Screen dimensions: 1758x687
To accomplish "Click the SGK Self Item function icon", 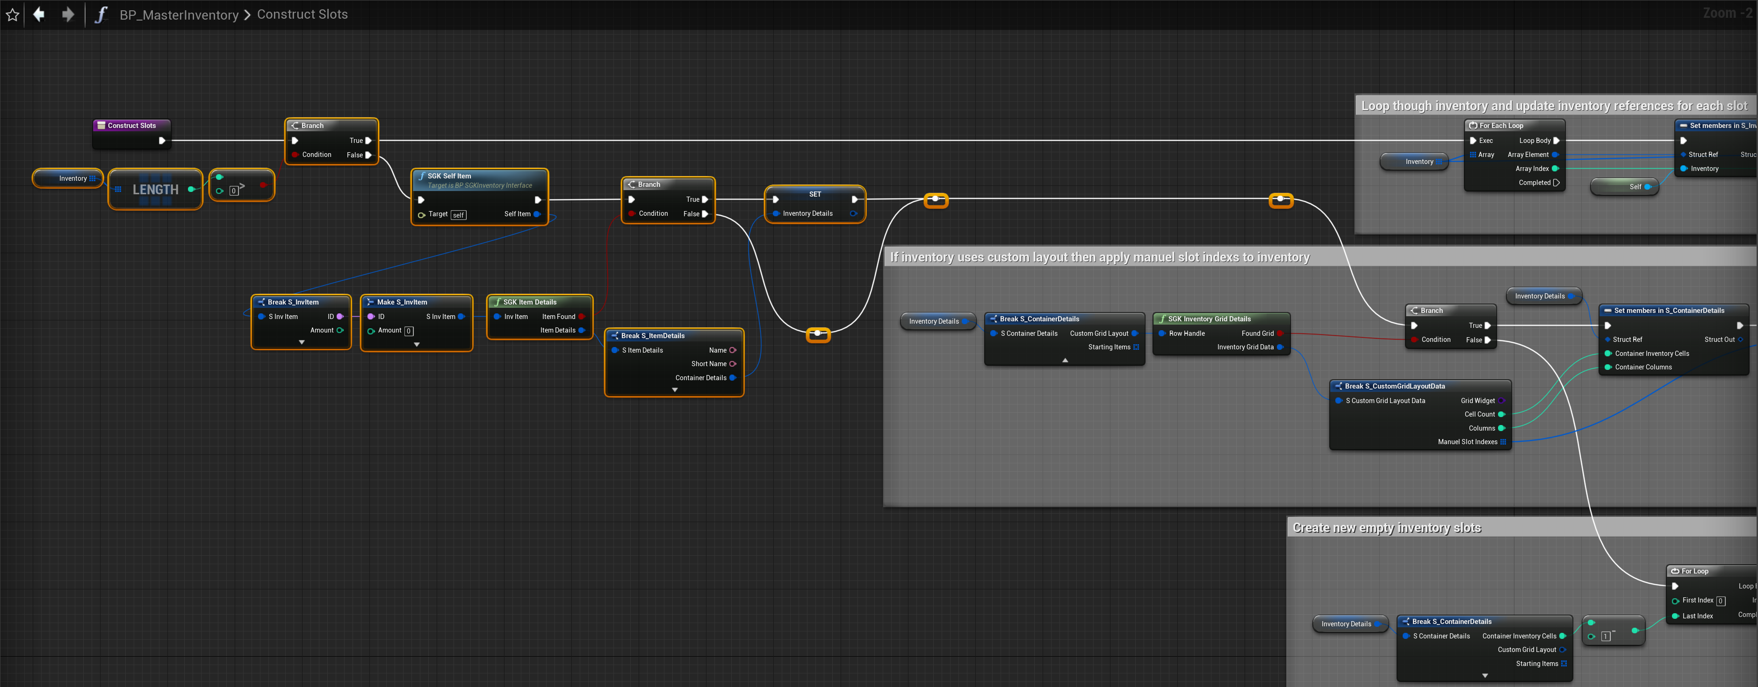I will pyautogui.click(x=422, y=176).
